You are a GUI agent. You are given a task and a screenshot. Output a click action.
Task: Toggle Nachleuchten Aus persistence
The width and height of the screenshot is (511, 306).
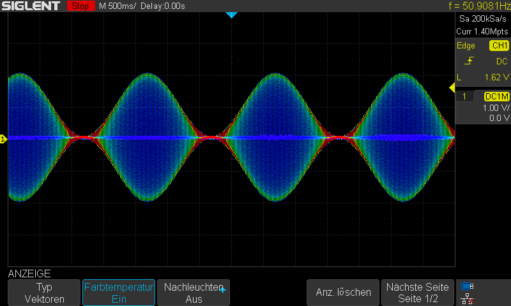coord(194,293)
